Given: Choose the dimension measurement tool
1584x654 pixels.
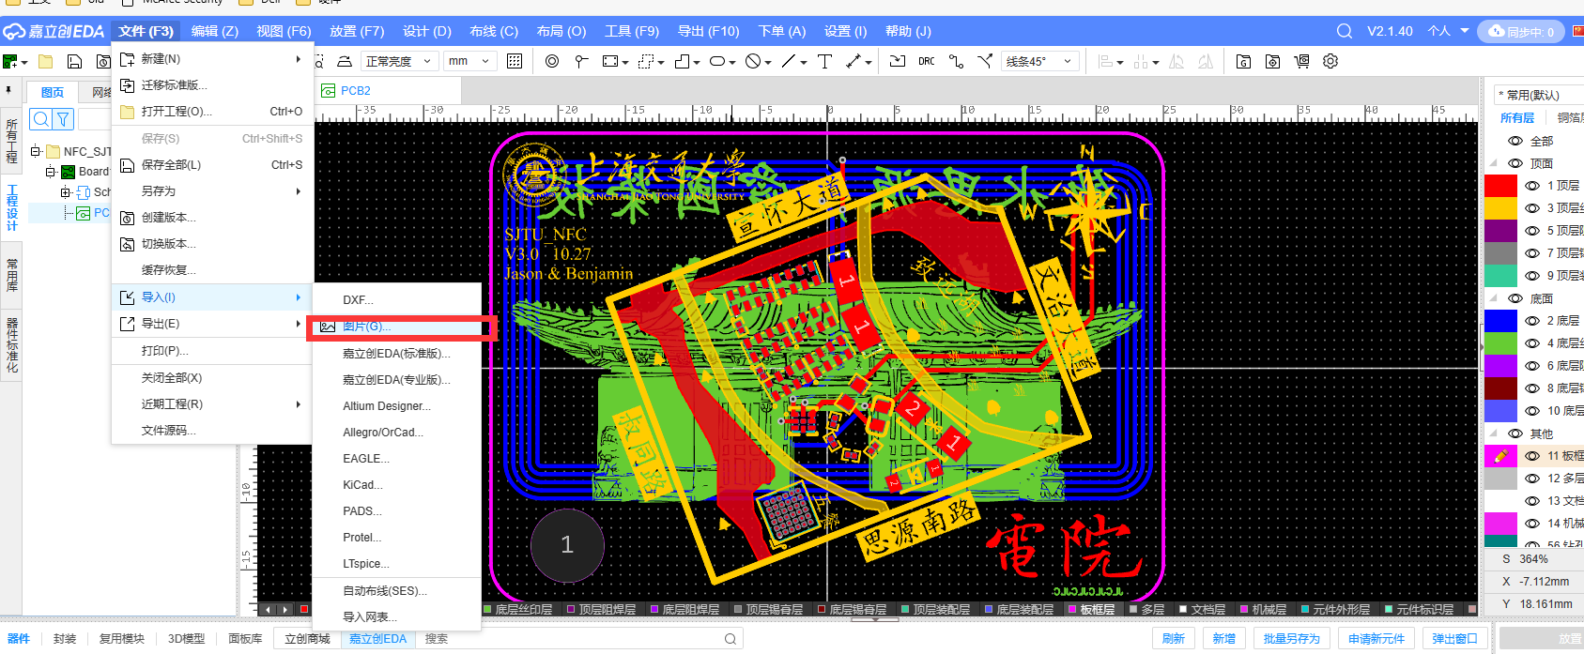Looking at the screenshot, I should point(854,61).
